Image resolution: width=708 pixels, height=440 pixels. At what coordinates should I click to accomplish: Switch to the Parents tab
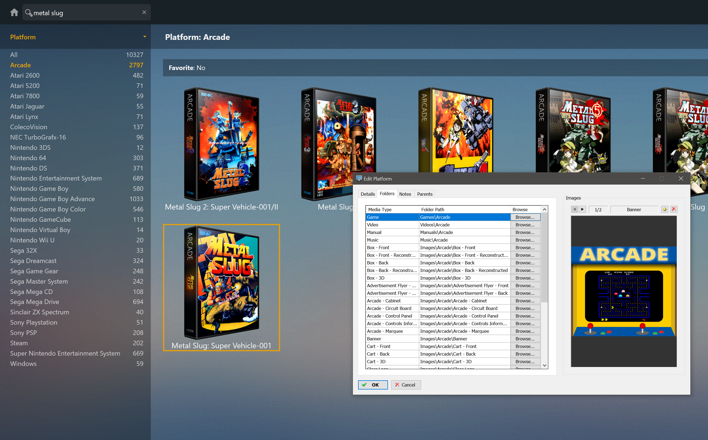click(x=425, y=194)
